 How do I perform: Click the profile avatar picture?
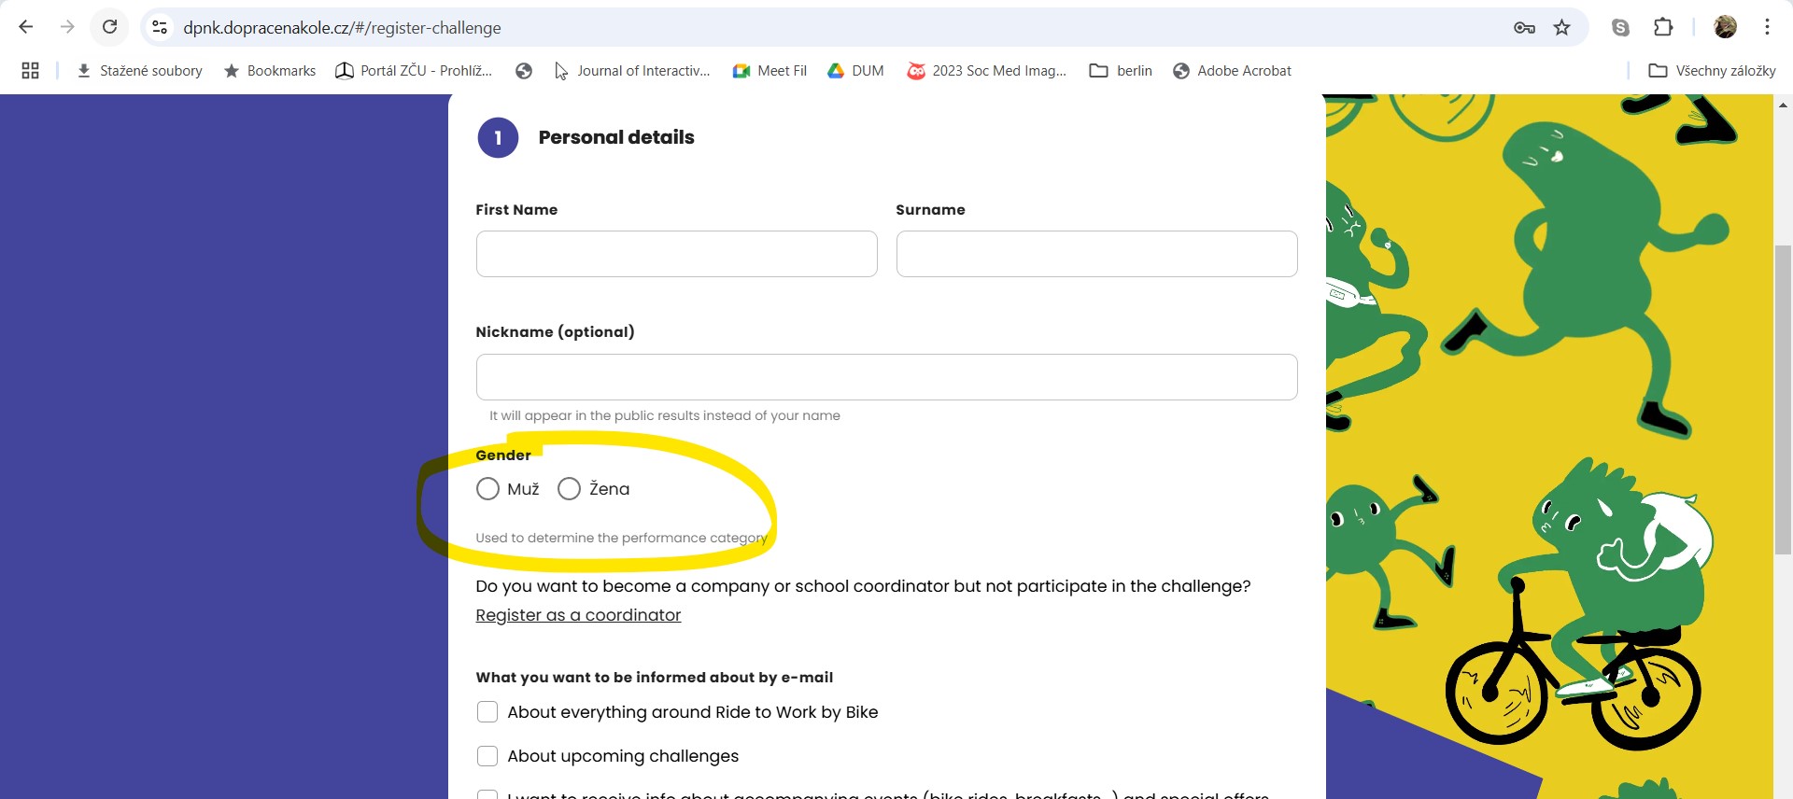[x=1725, y=27]
